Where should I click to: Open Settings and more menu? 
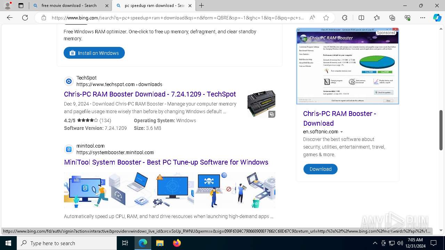tap(423, 18)
